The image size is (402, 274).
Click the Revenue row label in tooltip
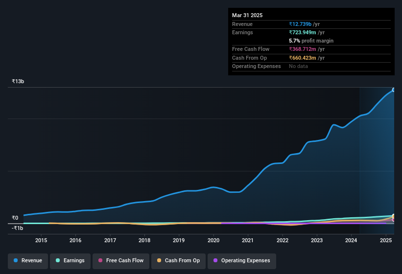point(242,24)
